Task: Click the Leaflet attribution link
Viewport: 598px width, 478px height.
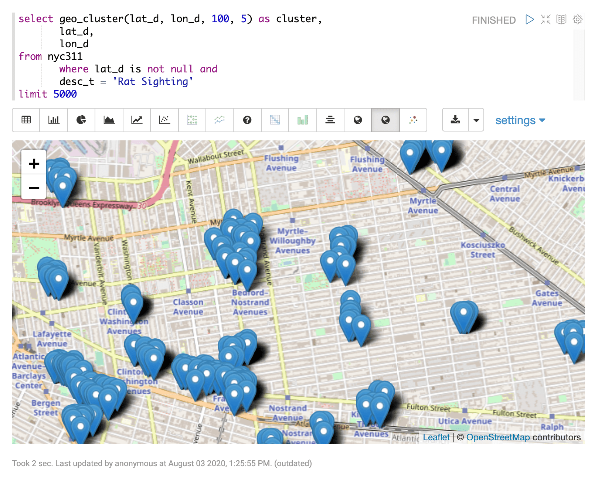Action: (x=436, y=437)
